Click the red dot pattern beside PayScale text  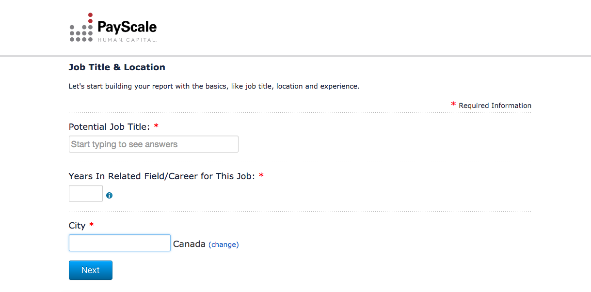[81, 27]
